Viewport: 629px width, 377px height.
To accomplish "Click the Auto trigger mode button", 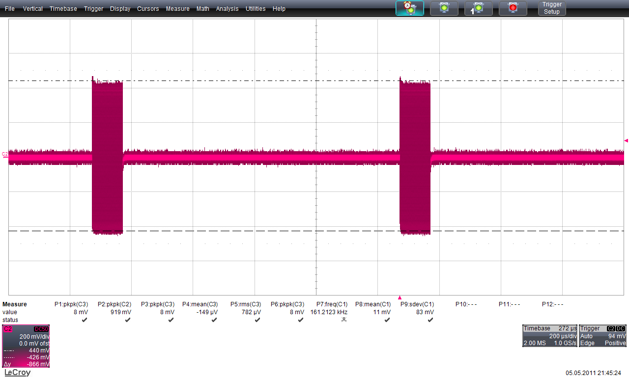I will 410,8.
